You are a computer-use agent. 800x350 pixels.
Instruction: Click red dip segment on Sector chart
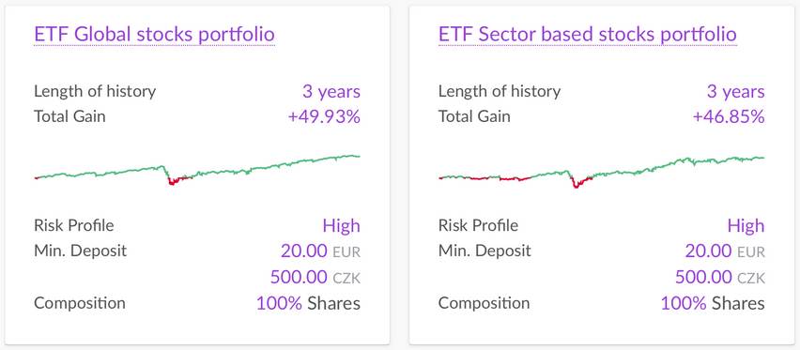click(x=578, y=183)
